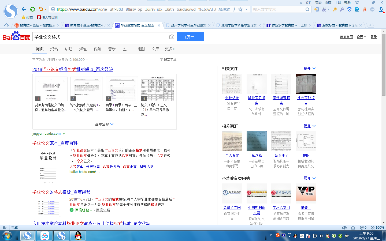Screen dimensions: 386x241
Task: Expand 展开 for 相关词汇 section
Action: click(x=310, y=126)
